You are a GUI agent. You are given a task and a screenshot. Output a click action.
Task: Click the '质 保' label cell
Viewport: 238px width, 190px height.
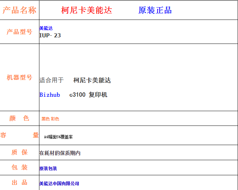pos(20,152)
